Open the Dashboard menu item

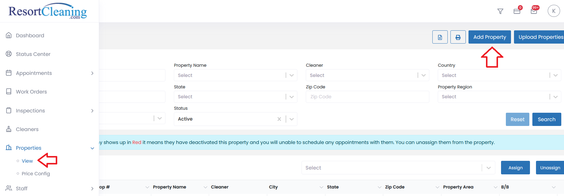click(30, 35)
